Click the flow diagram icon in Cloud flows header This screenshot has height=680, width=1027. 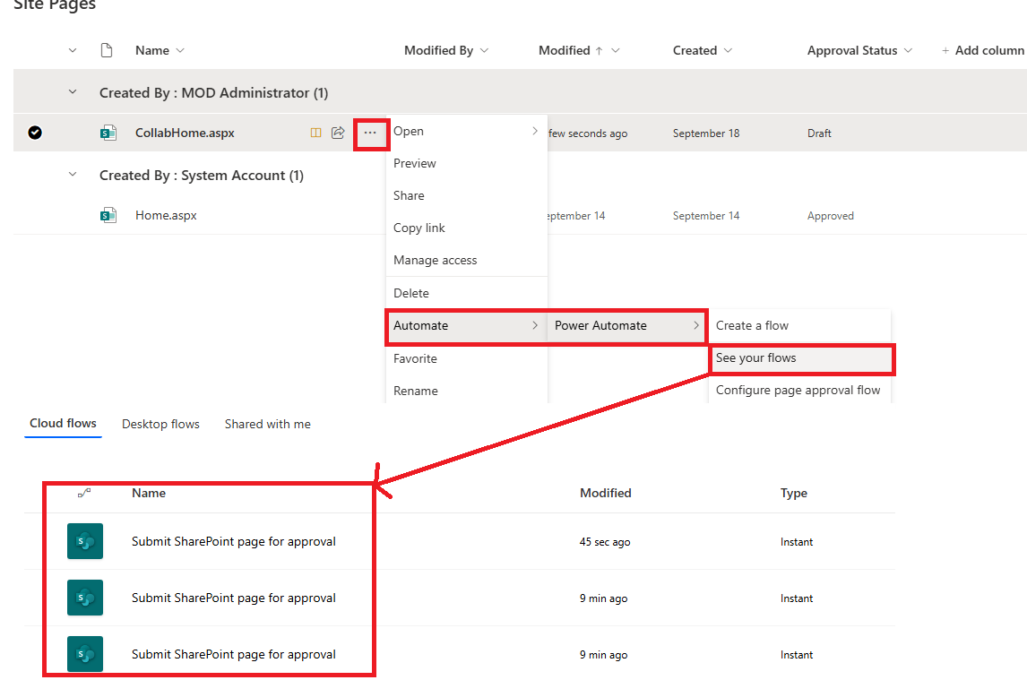pyautogui.click(x=85, y=493)
